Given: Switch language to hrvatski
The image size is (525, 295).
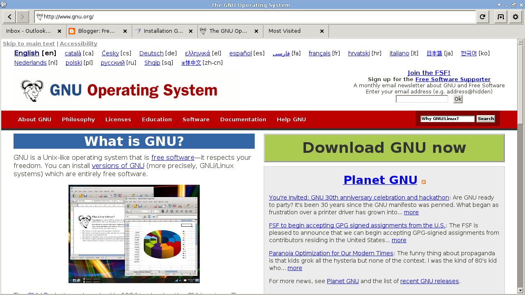Looking at the screenshot, I should pos(359,53).
